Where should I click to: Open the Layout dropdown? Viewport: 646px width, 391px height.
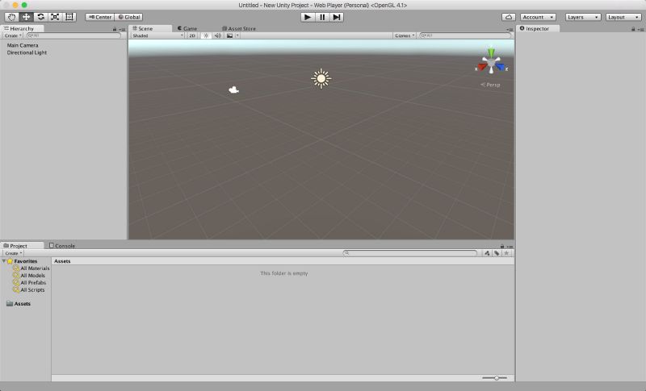tap(623, 17)
